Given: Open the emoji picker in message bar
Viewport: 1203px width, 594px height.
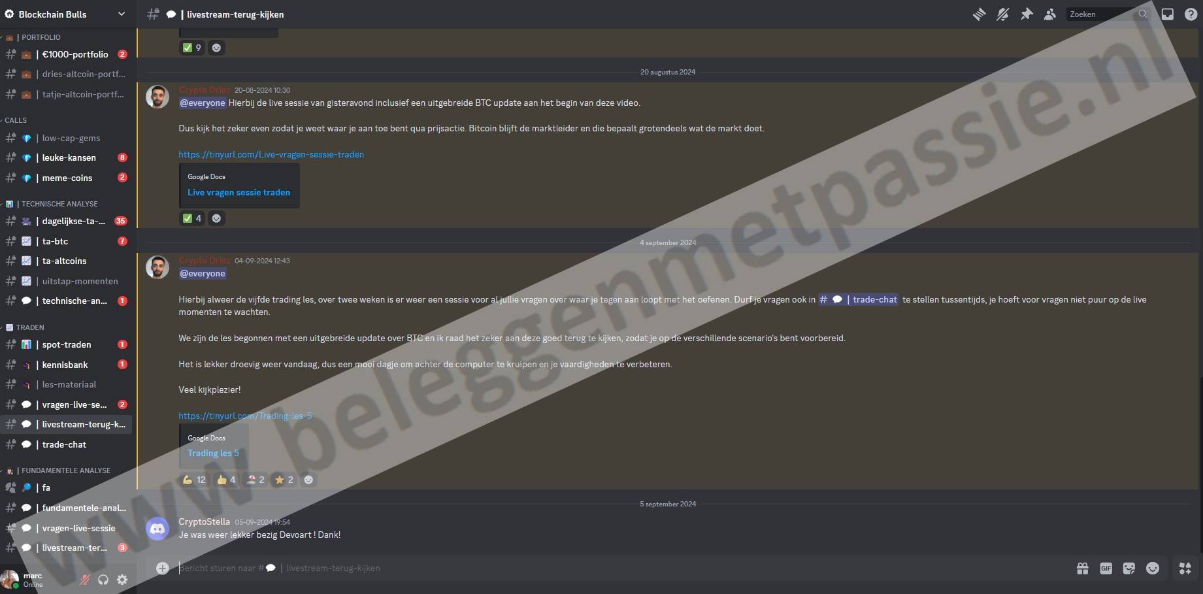Looking at the screenshot, I should click(1153, 569).
